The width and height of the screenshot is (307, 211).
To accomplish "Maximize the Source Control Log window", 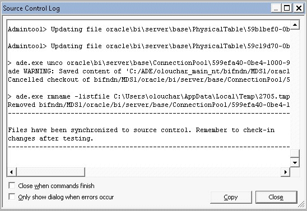I will click(x=287, y=8).
